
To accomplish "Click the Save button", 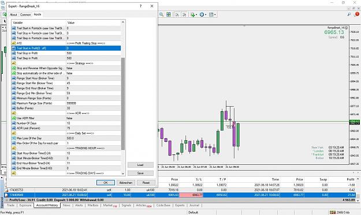I will 140,173.
